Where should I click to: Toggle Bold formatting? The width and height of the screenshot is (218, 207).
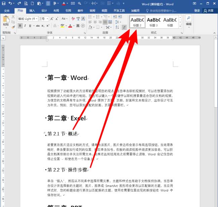click(20, 26)
